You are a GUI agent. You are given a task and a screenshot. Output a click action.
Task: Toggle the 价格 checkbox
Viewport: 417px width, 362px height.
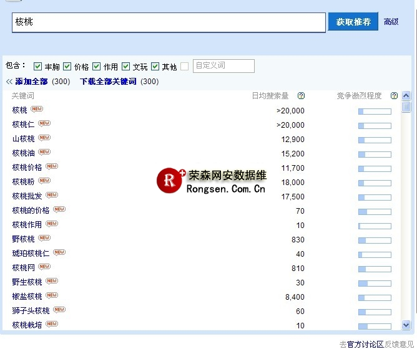67,67
